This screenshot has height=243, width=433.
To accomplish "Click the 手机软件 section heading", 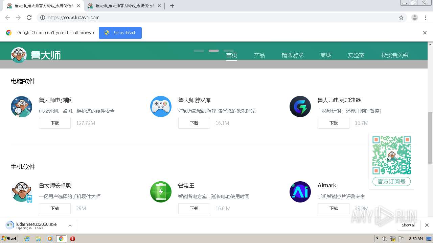I will click(x=23, y=167).
